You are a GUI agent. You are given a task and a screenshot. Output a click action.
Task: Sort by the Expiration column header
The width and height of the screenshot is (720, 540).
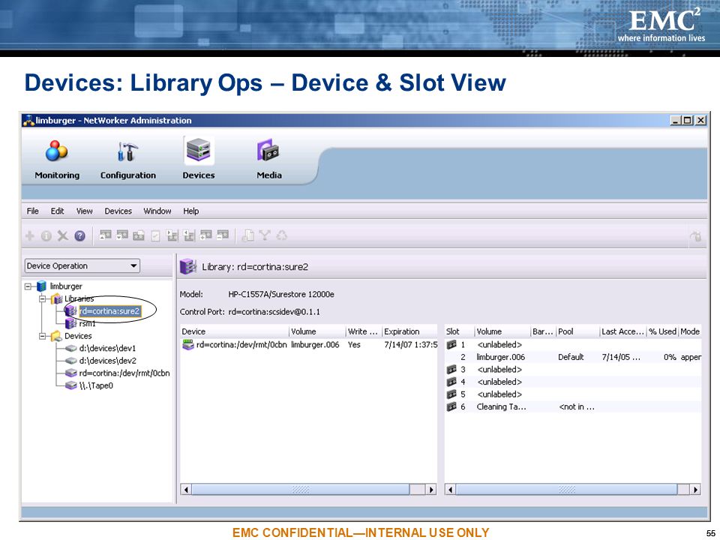coord(409,331)
